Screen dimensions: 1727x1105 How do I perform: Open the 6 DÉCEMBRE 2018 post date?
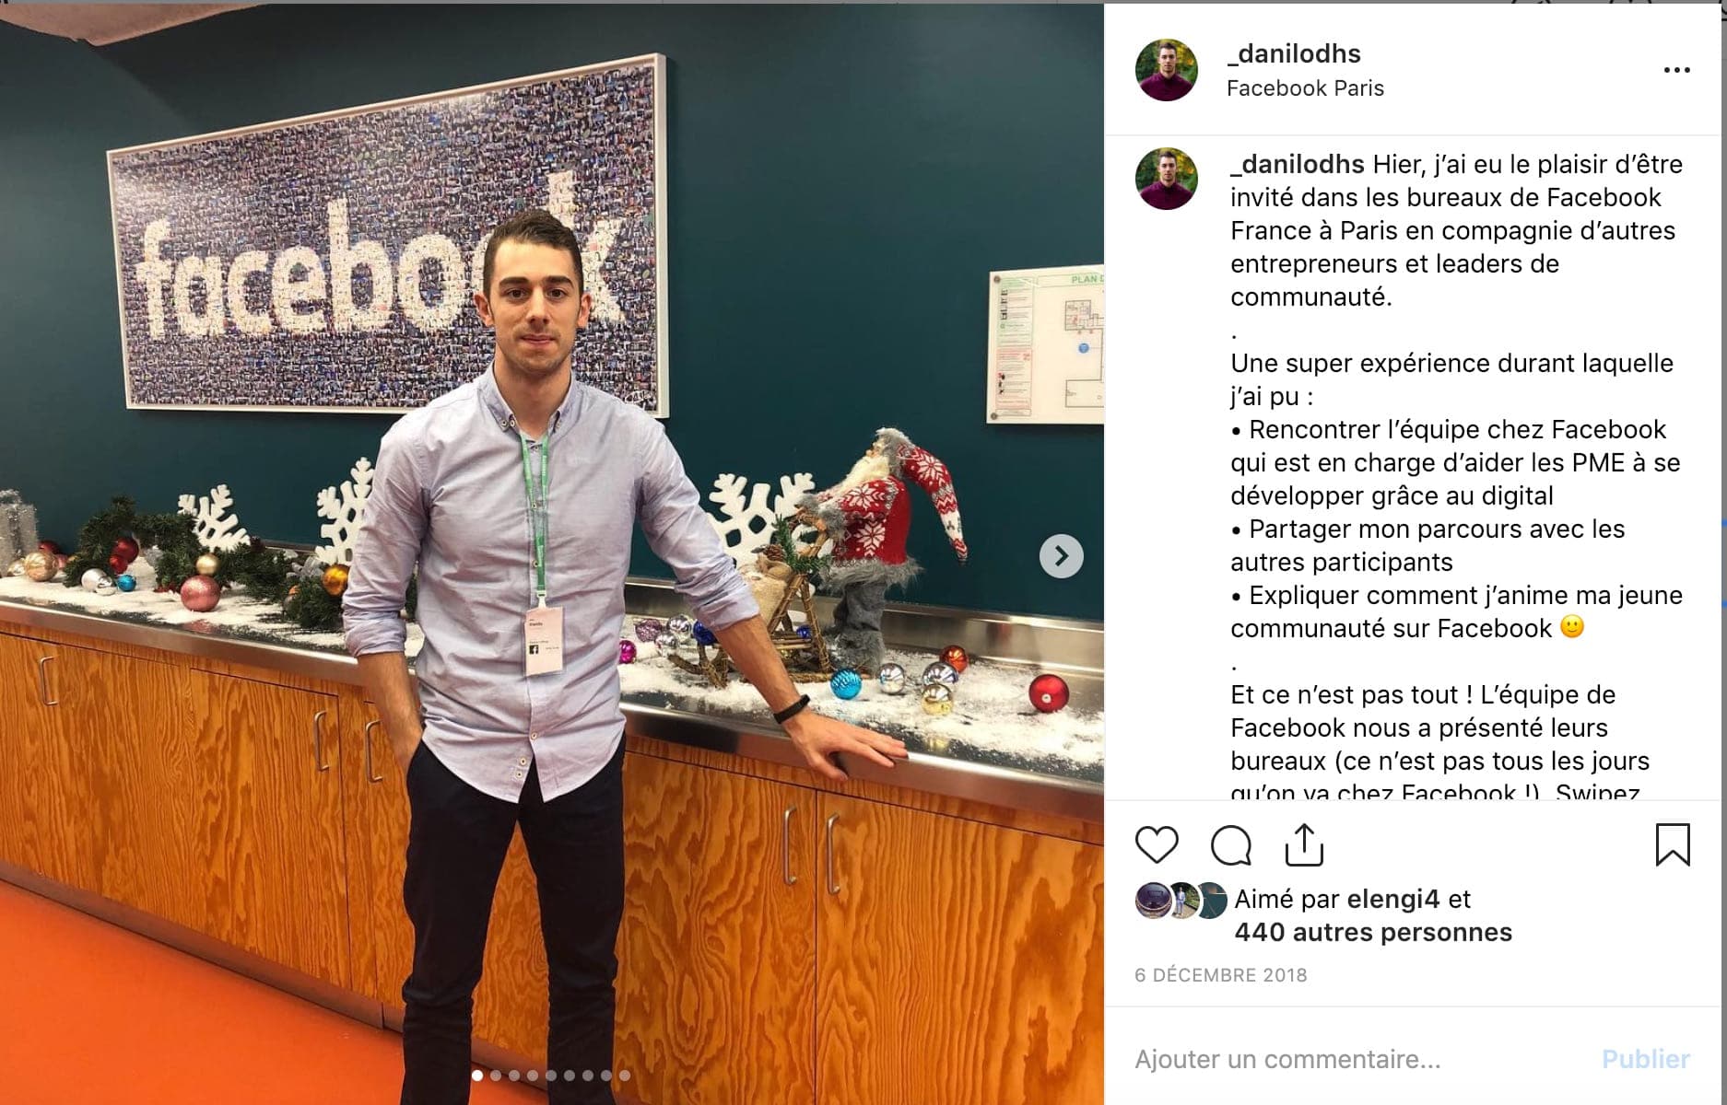point(1221,975)
